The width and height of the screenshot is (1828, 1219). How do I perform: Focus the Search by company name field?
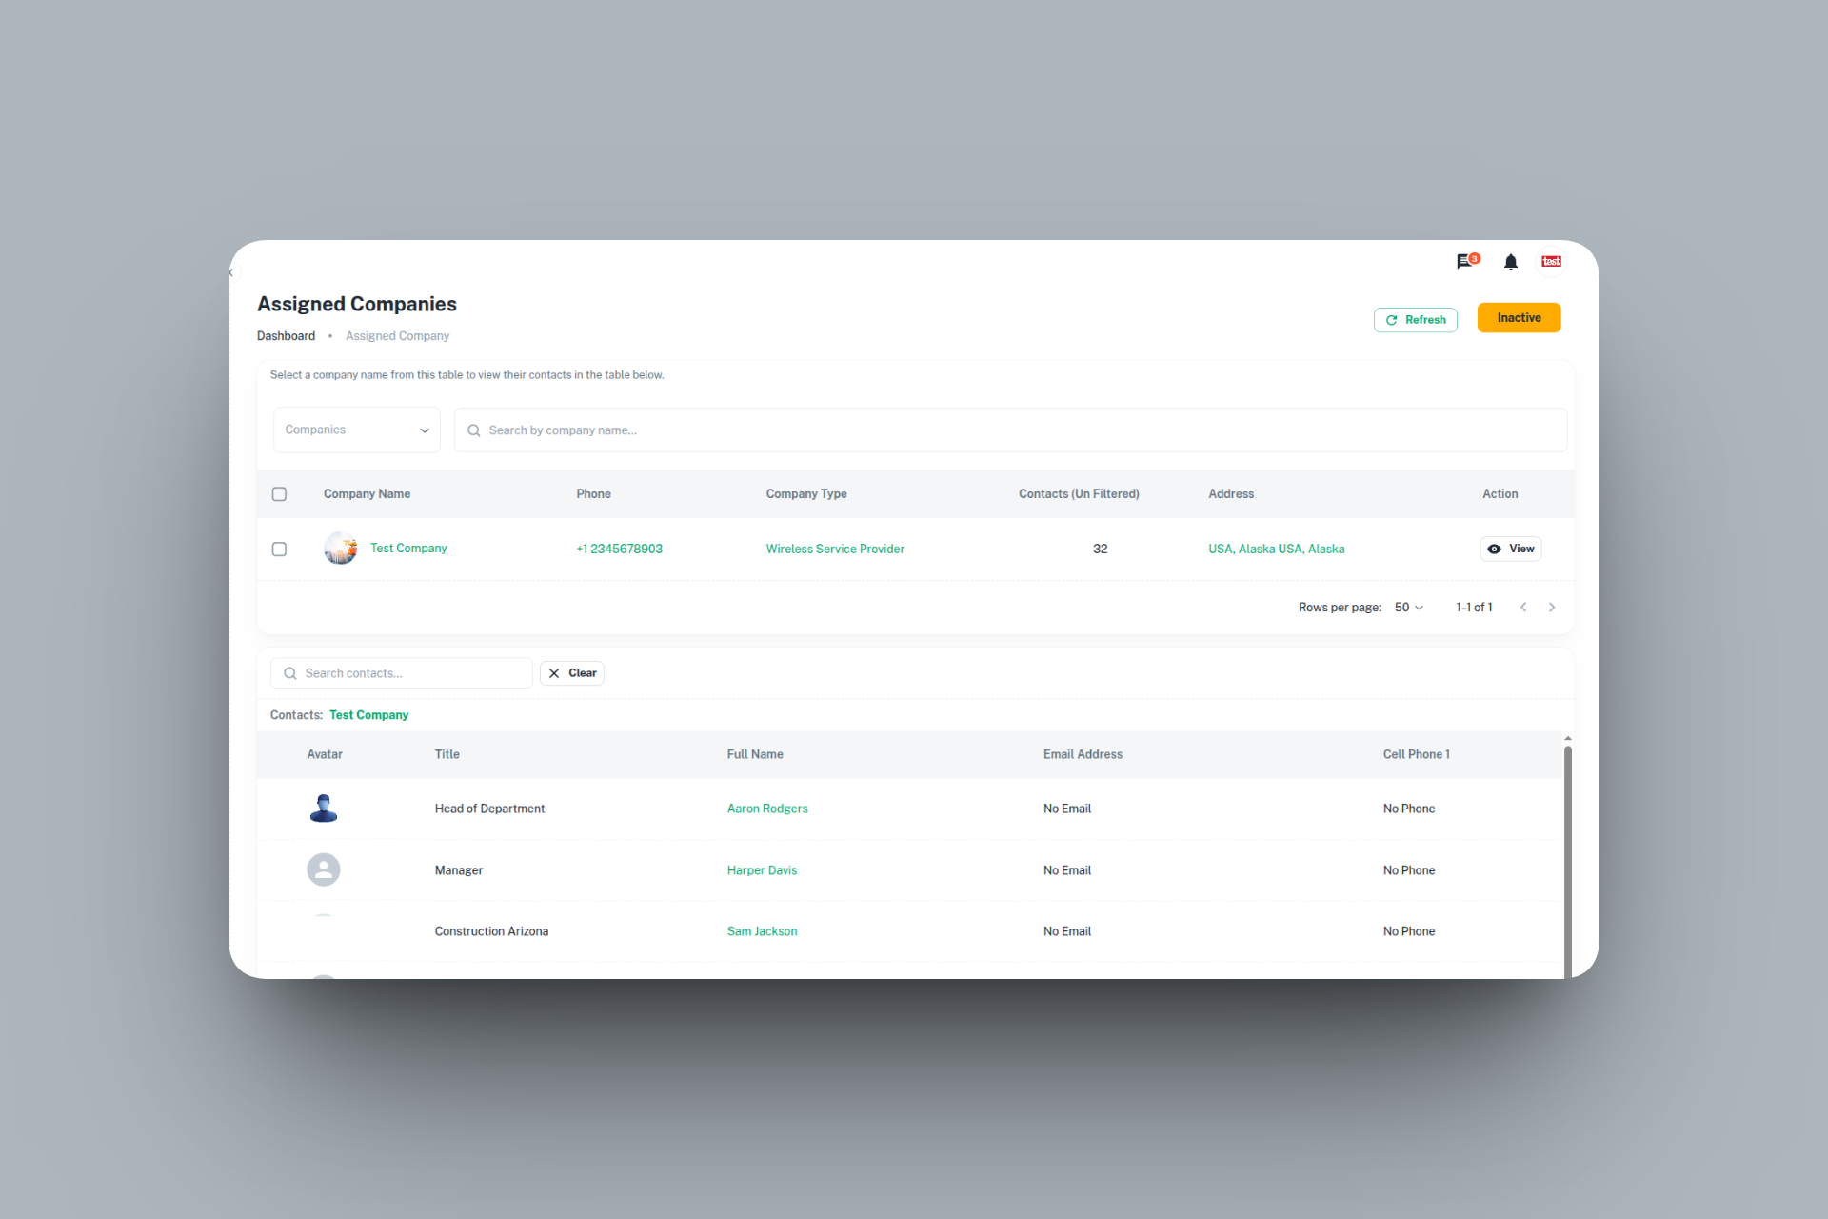tap(1010, 430)
